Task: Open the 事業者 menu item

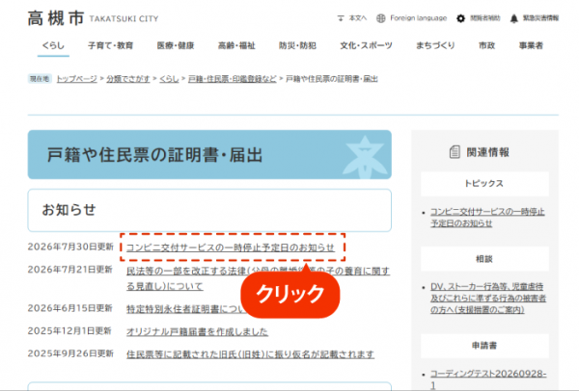Action: (531, 45)
